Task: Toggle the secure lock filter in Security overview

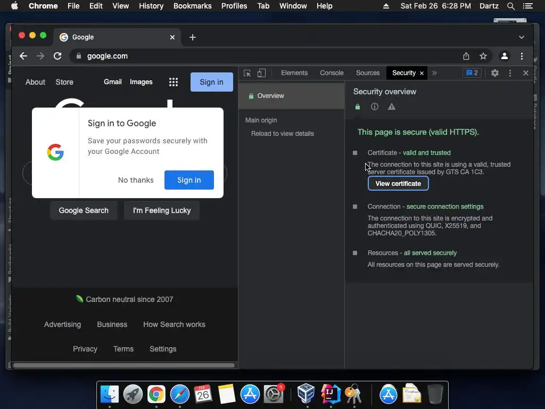Action: point(357,107)
